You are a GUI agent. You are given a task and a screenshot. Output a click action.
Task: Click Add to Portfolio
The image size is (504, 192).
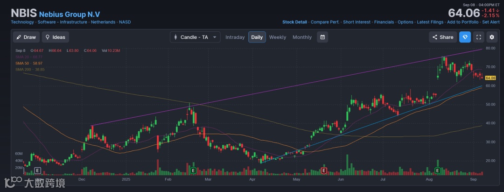click(x=463, y=22)
